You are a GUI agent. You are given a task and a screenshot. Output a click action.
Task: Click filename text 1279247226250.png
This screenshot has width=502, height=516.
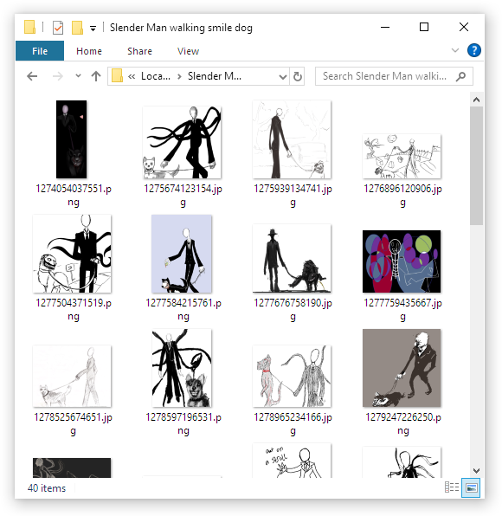click(x=403, y=423)
